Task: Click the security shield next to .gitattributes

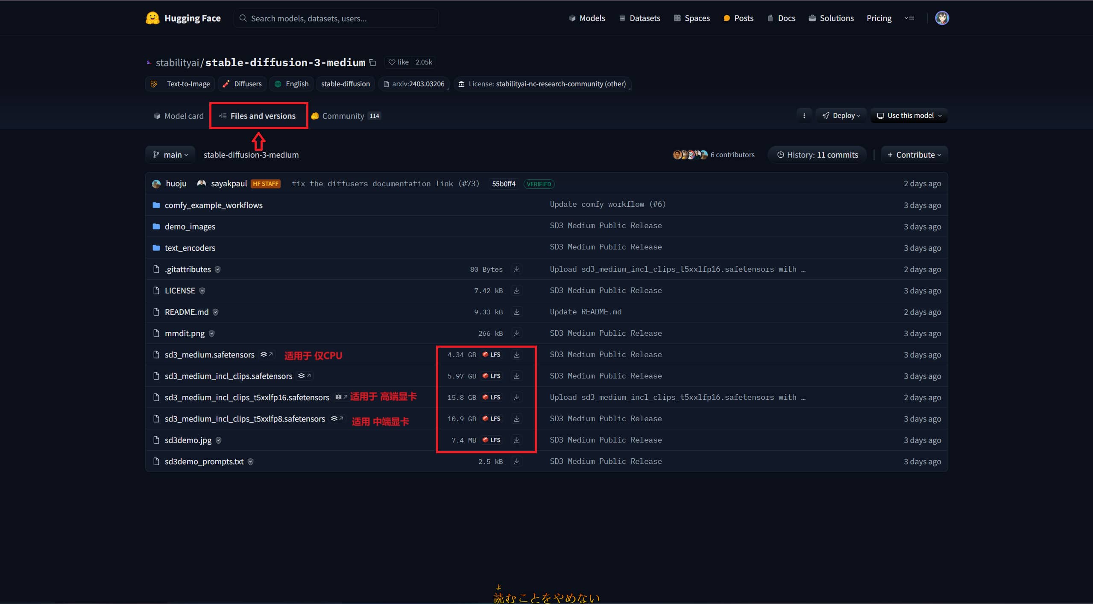Action: pos(217,269)
